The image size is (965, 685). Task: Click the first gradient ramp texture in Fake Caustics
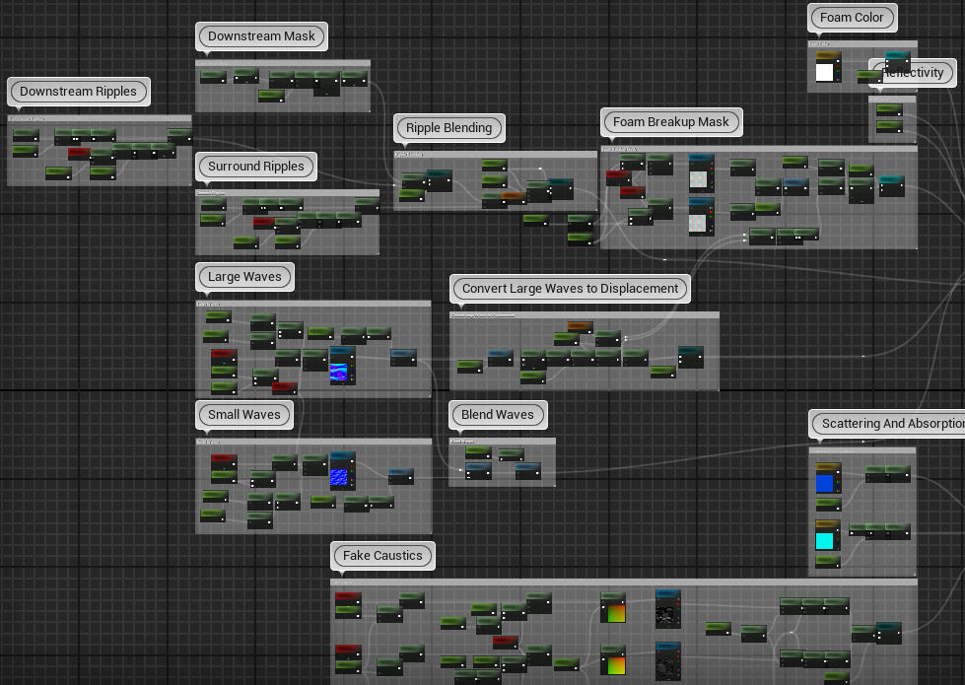[613, 611]
